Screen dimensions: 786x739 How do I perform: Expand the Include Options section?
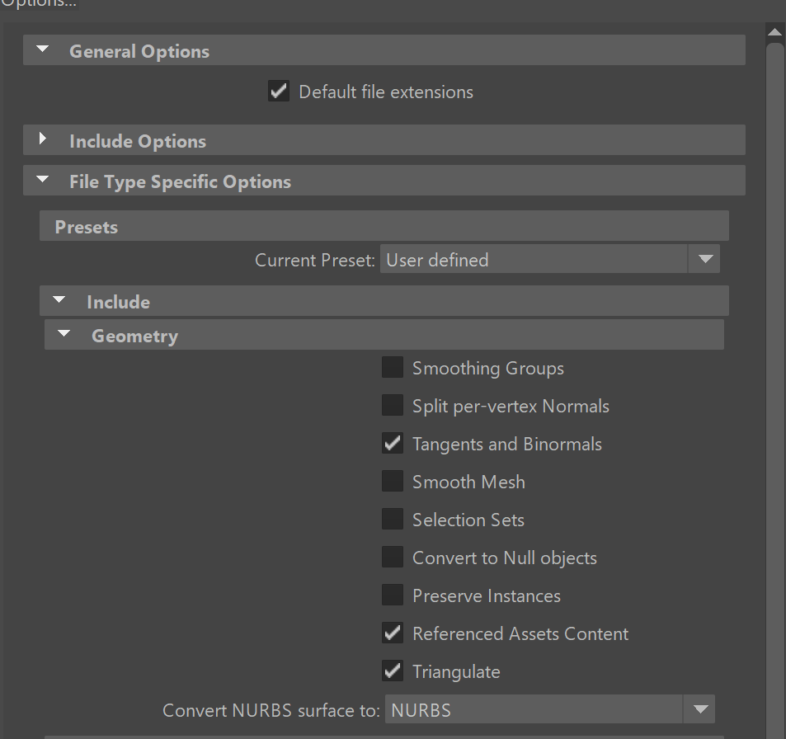point(43,139)
